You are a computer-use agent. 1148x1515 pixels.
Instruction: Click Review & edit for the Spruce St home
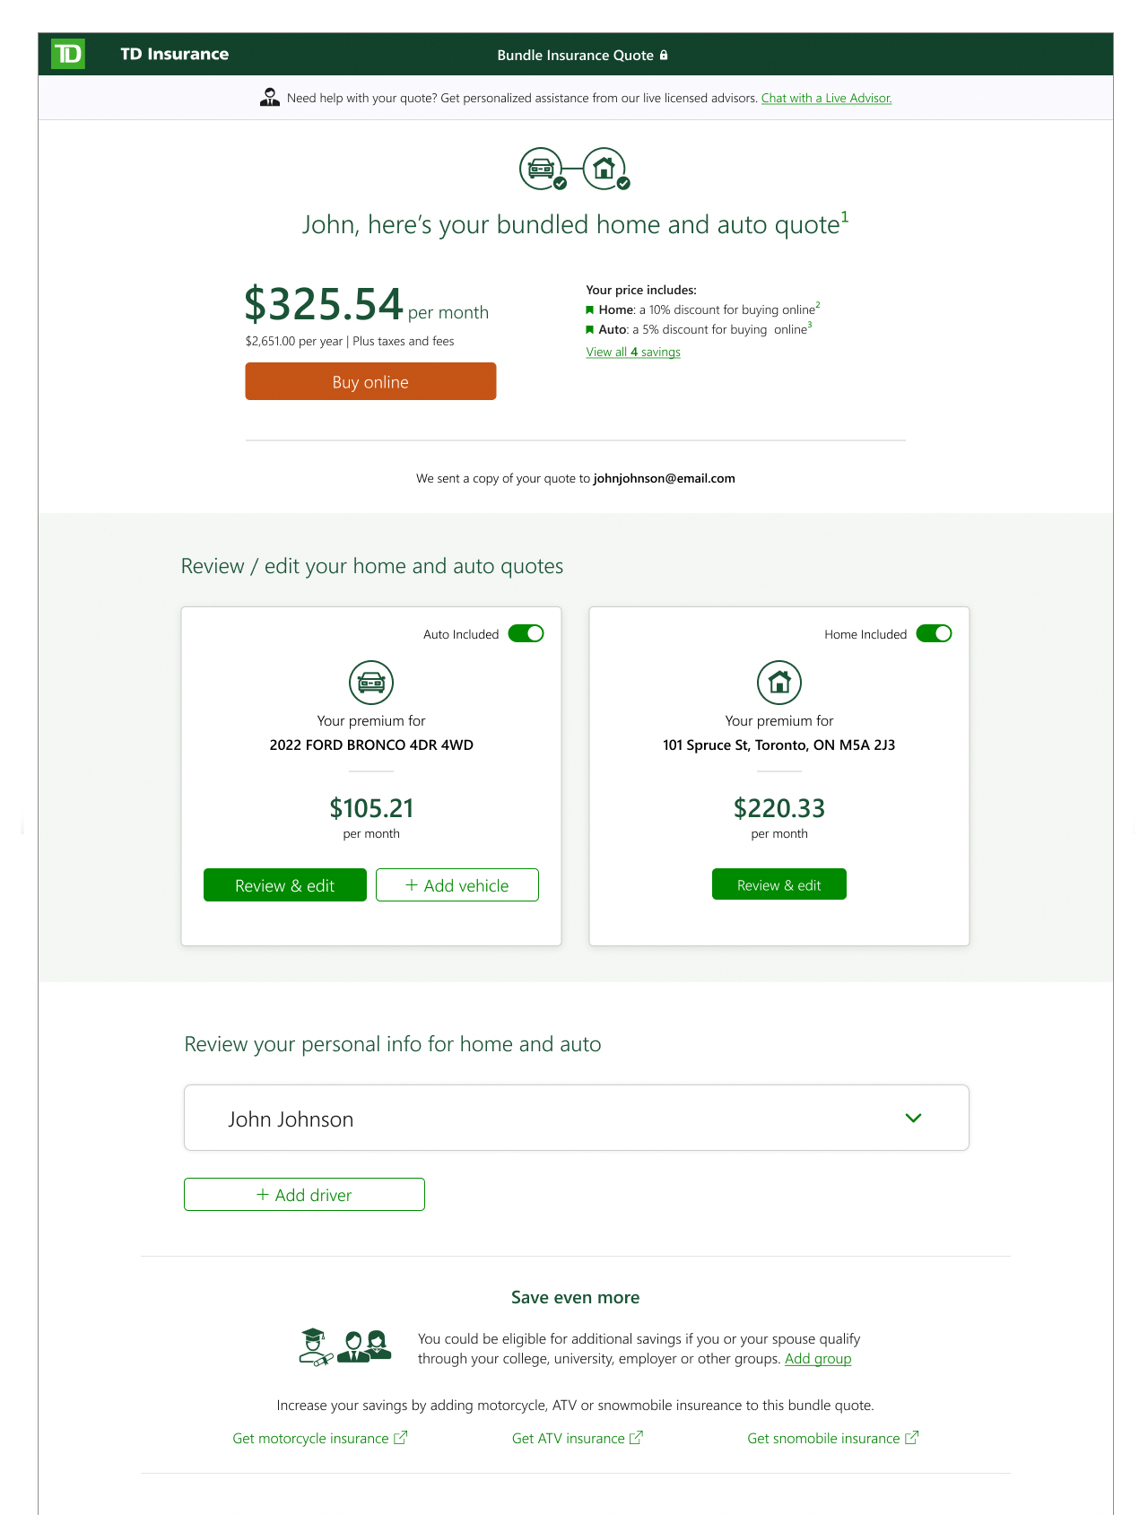pyautogui.click(x=779, y=884)
